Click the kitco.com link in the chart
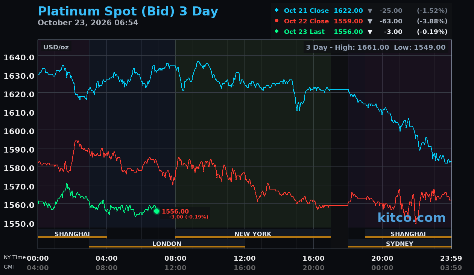This screenshot has width=474, height=275. point(412,218)
